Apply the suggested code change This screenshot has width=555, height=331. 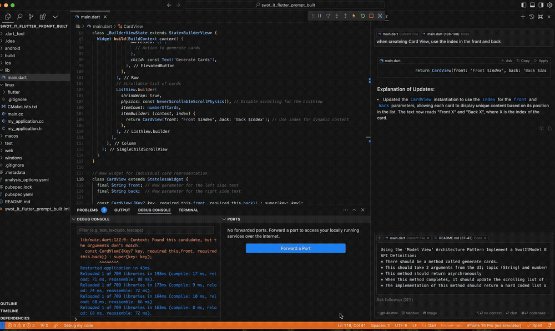pyautogui.click(x=542, y=61)
